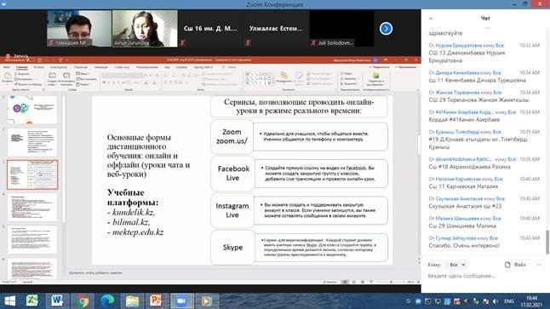Open Zoom from the taskbar
Viewport: 550px width, 309px height.
pyautogui.click(x=181, y=301)
